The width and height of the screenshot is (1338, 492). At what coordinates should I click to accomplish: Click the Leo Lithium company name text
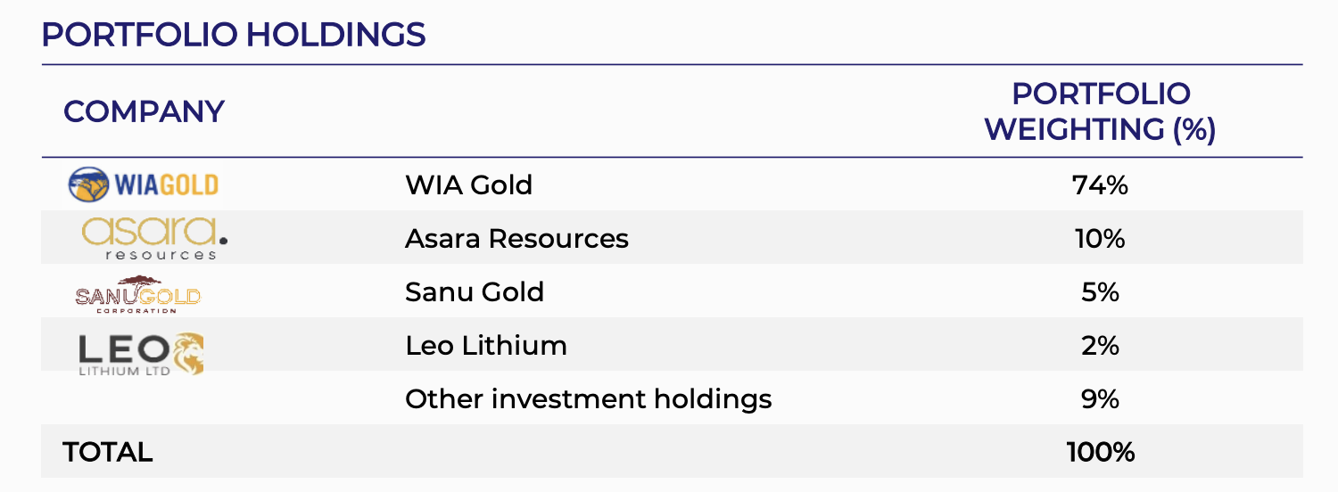click(x=485, y=346)
